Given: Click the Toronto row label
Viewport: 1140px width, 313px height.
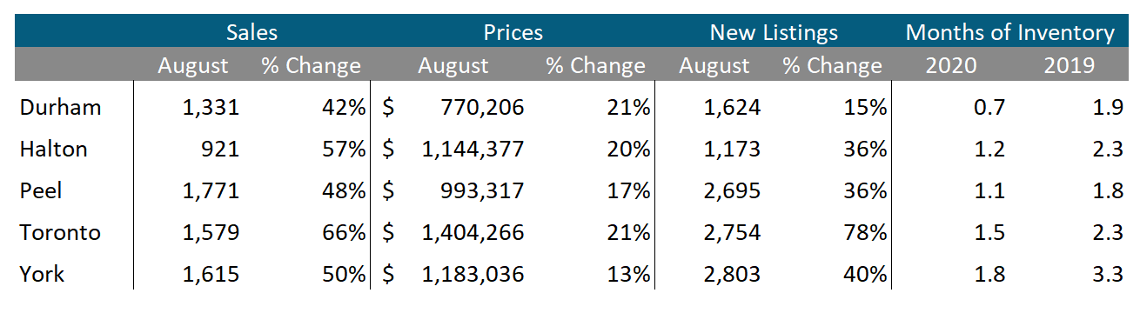Looking at the screenshot, I should coord(61,232).
